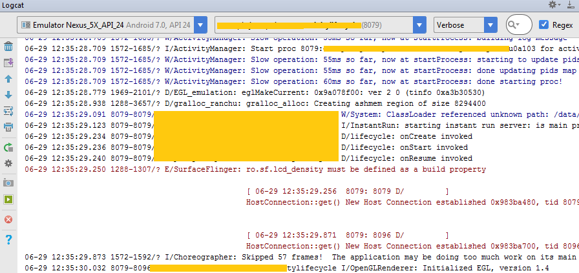The height and width of the screenshot is (273, 579).
Task: Uncheck the Regex checkbox
Action: tap(543, 25)
